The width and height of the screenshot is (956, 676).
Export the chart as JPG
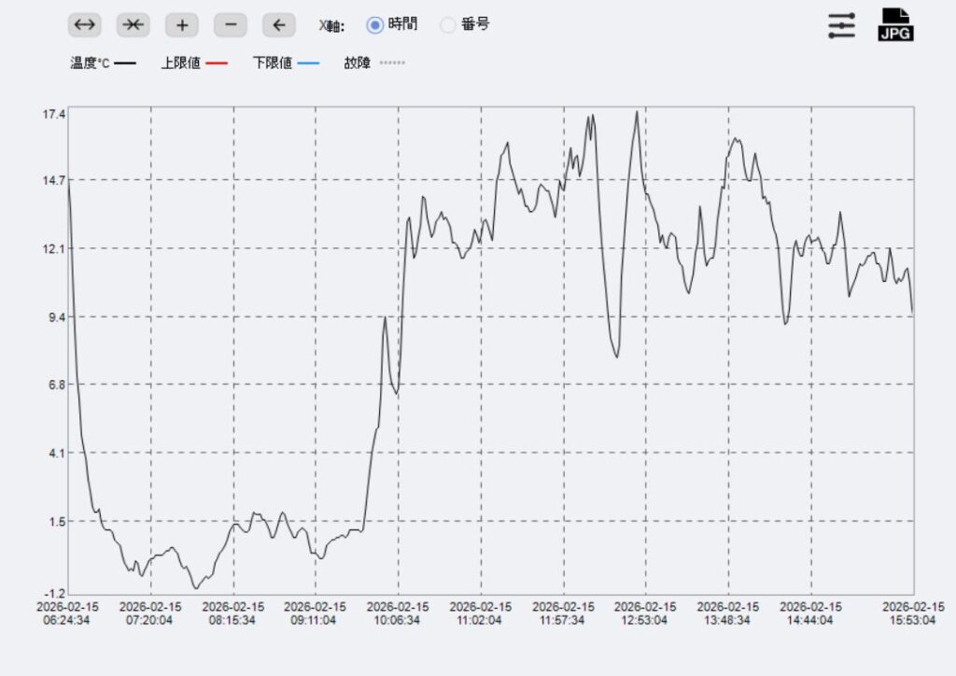[x=895, y=25]
